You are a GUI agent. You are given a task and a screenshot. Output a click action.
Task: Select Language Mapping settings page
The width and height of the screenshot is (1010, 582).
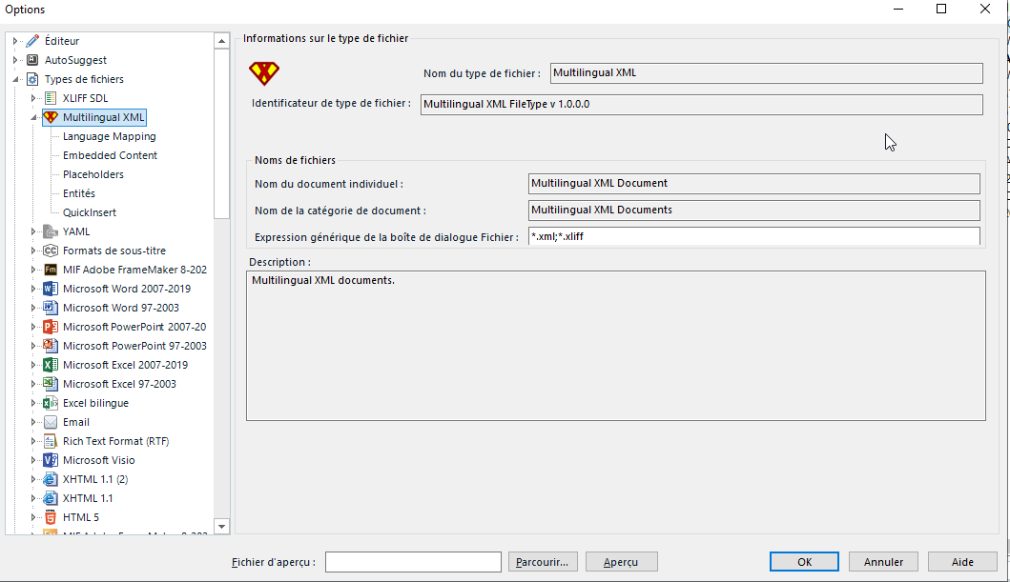110,136
